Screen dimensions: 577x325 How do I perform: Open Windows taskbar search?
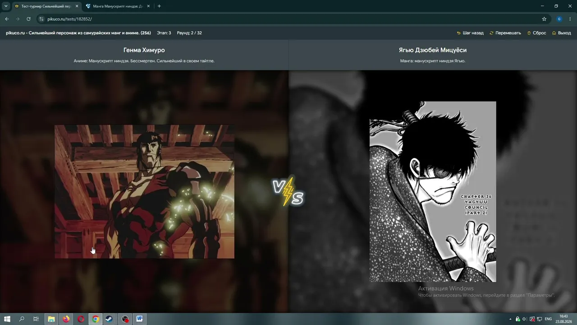click(22, 319)
